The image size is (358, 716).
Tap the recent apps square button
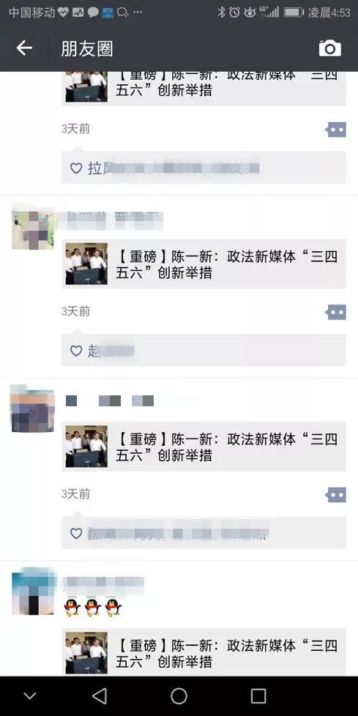pos(258,696)
